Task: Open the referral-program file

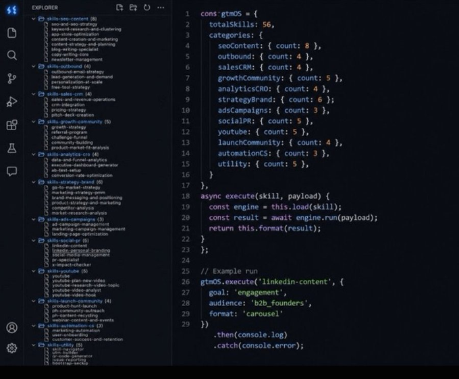Action: coord(69,132)
